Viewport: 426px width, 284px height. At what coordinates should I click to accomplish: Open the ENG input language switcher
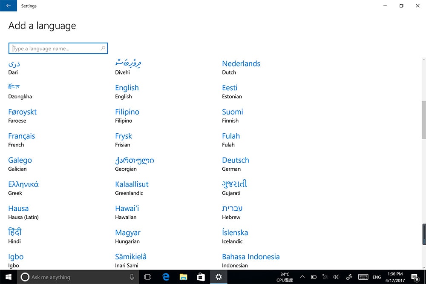pos(377,277)
